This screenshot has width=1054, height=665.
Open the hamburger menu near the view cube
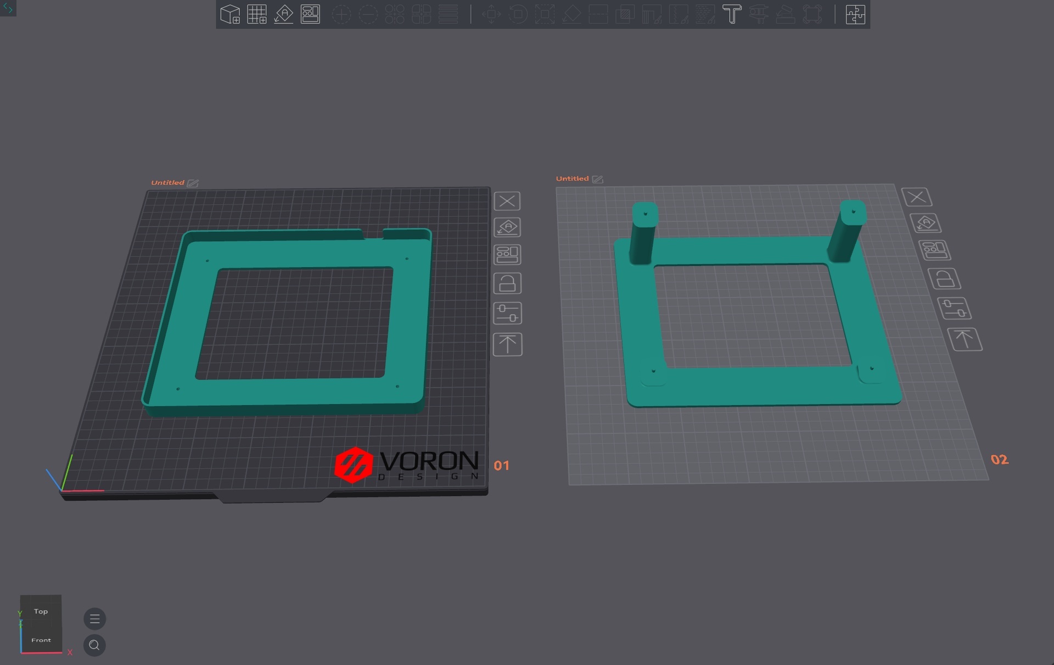tap(94, 618)
